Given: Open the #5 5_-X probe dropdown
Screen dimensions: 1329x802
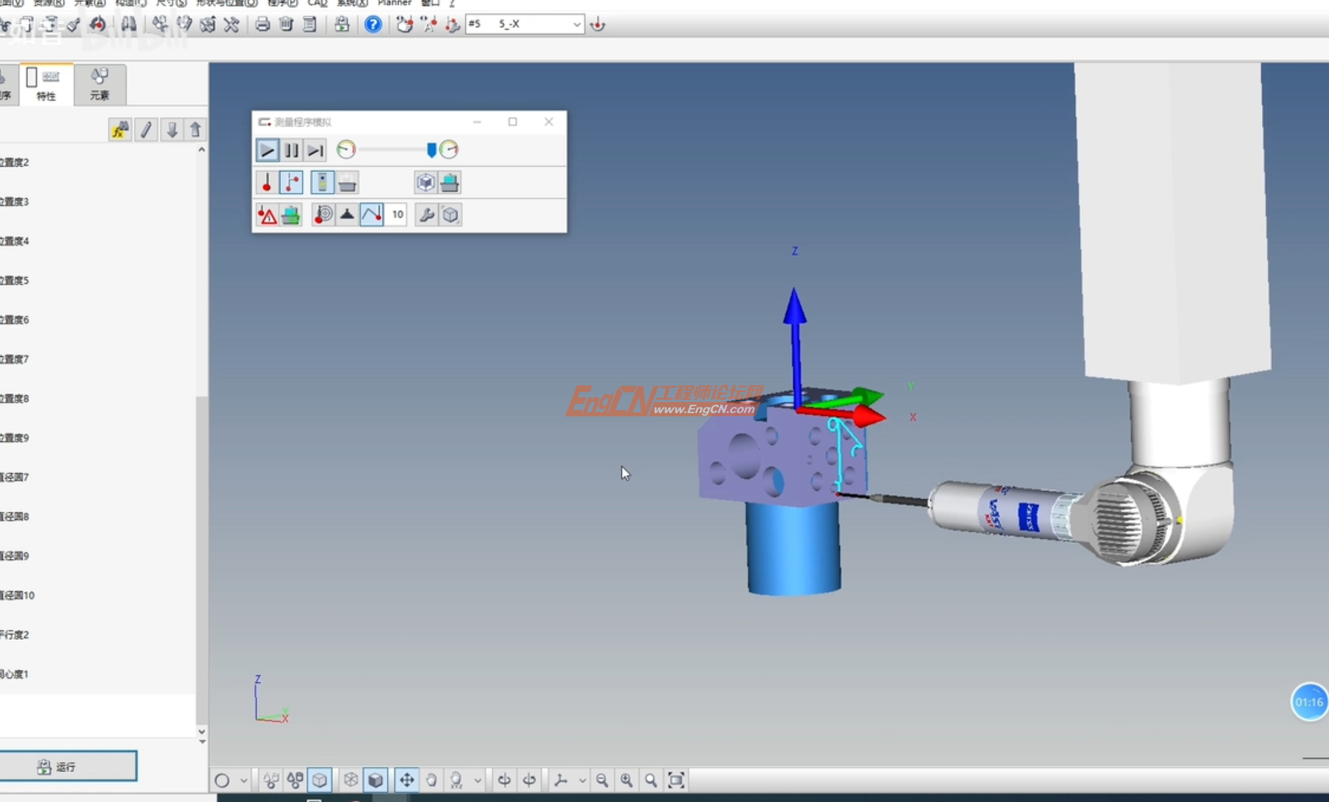Looking at the screenshot, I should (576, 25).
